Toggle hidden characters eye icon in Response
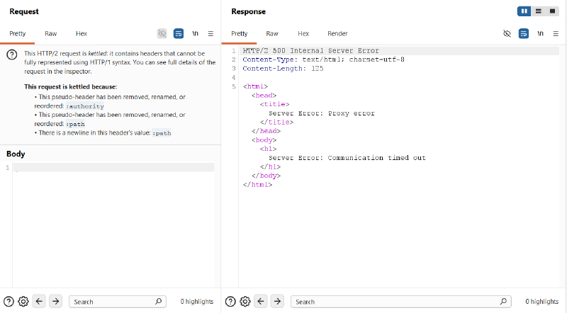This screenshot has width=567, height=313. [507, 33]
